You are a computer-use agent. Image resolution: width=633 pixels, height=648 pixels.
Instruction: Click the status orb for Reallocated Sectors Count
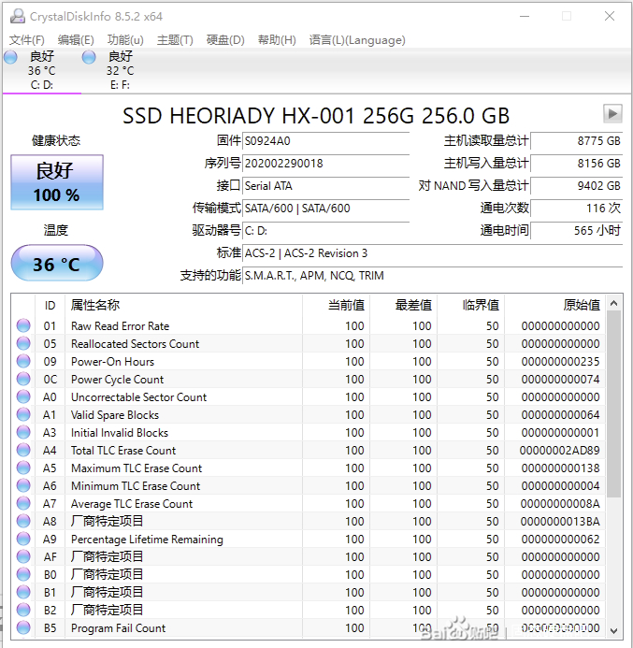click(x=23, y=343)
